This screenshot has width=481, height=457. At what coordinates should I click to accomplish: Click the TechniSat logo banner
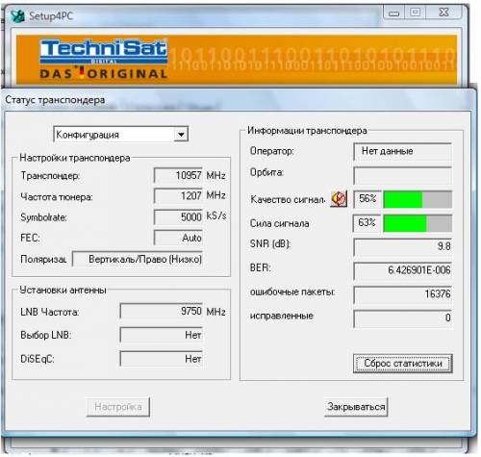click(x=237, y=60)
